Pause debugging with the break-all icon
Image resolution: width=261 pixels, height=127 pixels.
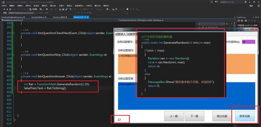pos(4,9)
